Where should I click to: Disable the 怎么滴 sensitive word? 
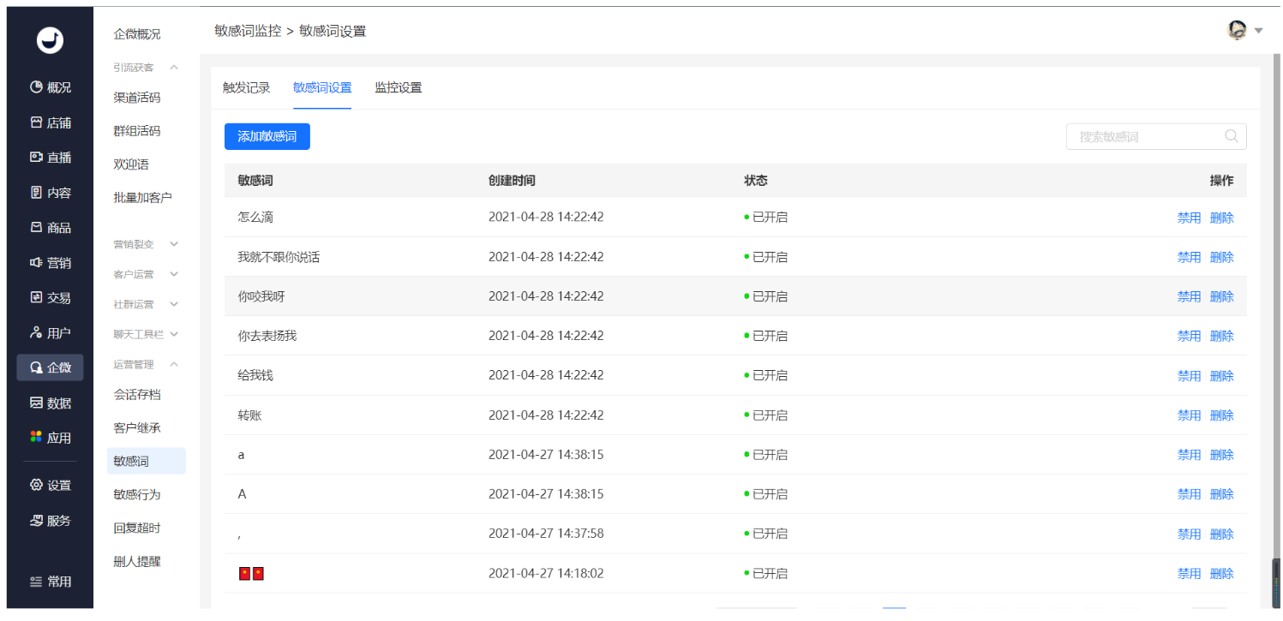click(1189, 218)
